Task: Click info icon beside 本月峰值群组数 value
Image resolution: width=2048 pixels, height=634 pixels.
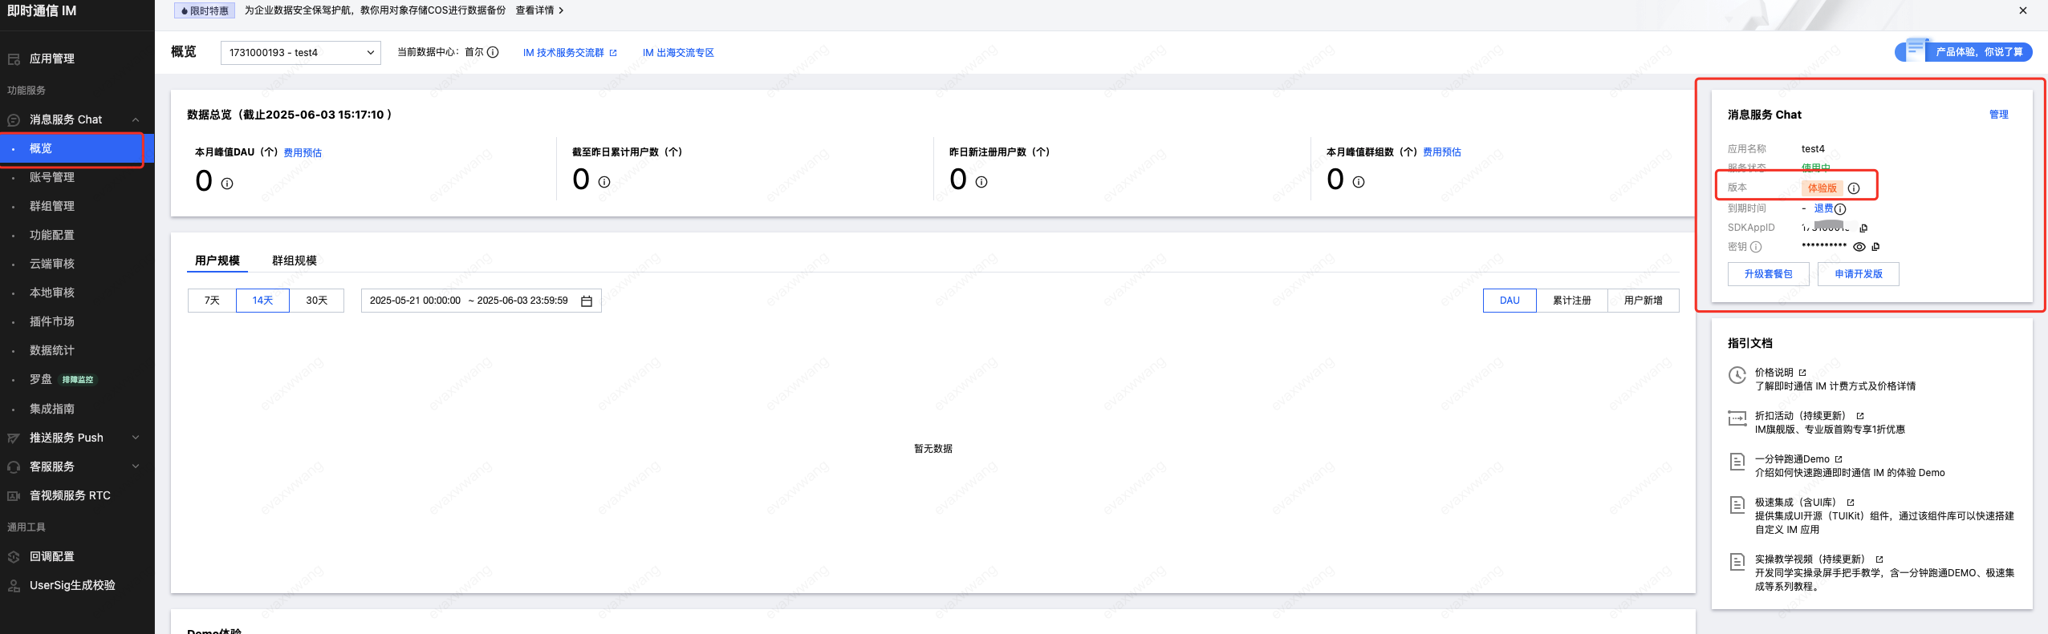Action: [x=1359, y=182]
